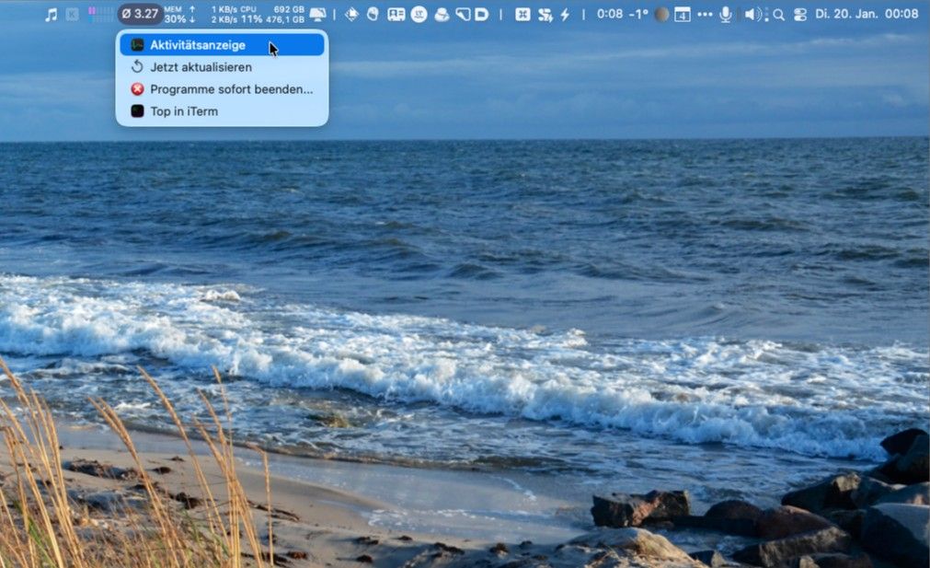The image size is (930, 568).
Task: Click the calendar icon showing 4
Action: [682, 14]
